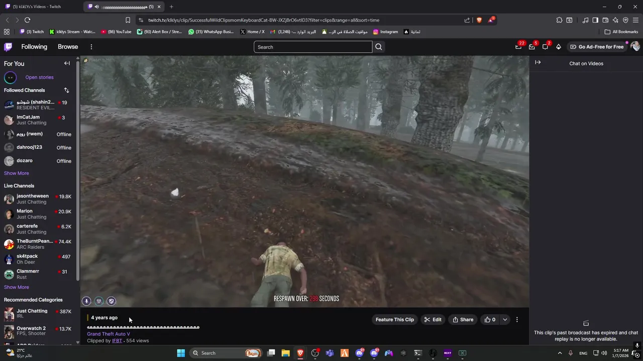Collapse the chat panel arrow
This screenshot has height=361, width=643.
click(538, 62)
